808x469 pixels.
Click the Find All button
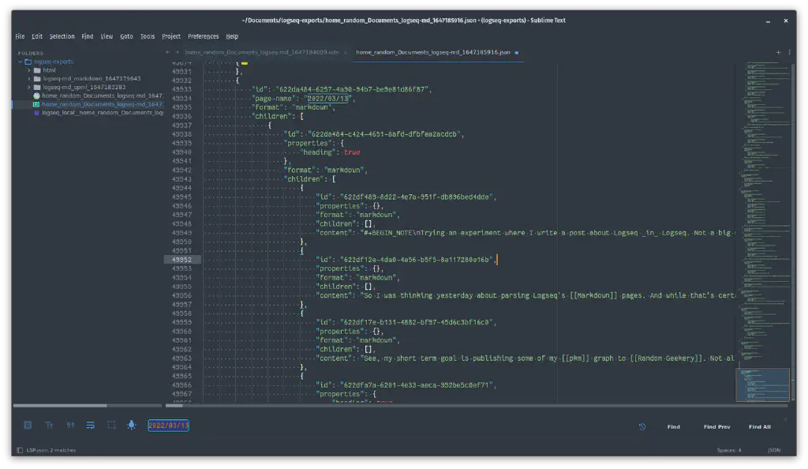(758, 426)
